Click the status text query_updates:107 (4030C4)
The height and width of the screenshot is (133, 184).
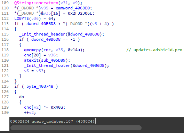[63, 121]
